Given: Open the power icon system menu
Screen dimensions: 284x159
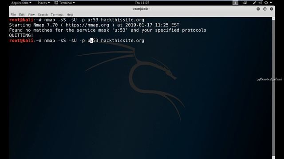Looking at the screenshot, I should [266, 3].
